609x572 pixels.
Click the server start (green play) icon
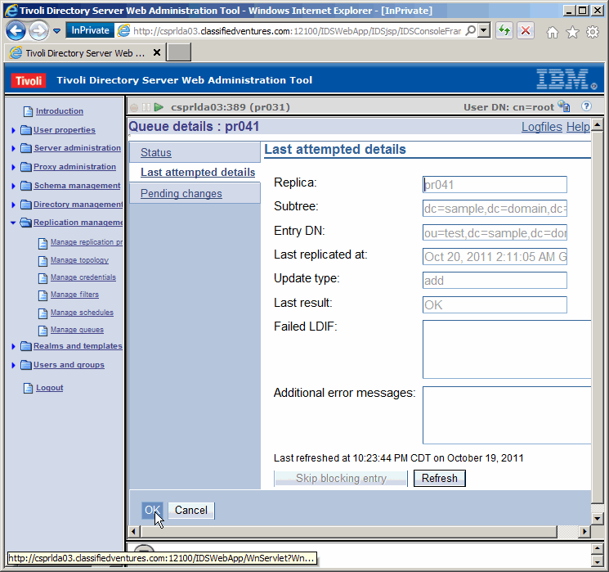point(159,107)
